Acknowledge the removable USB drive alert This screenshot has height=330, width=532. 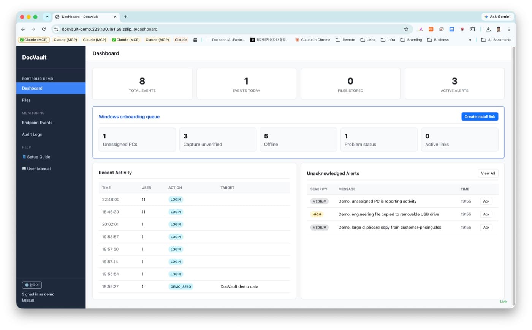486,214
